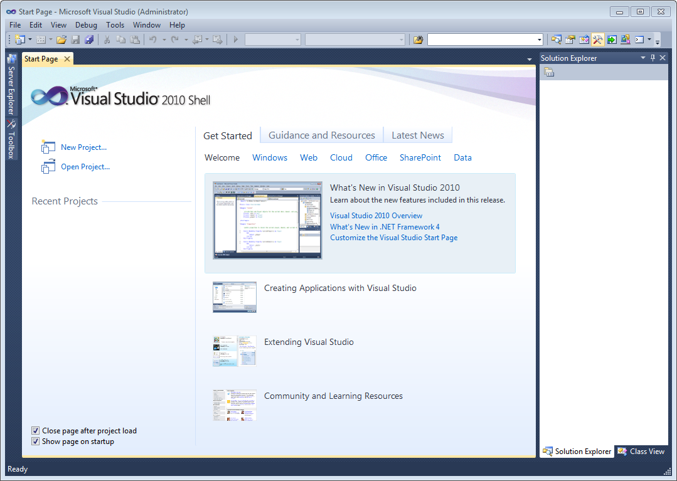Click the Open File folder icon

61,39
